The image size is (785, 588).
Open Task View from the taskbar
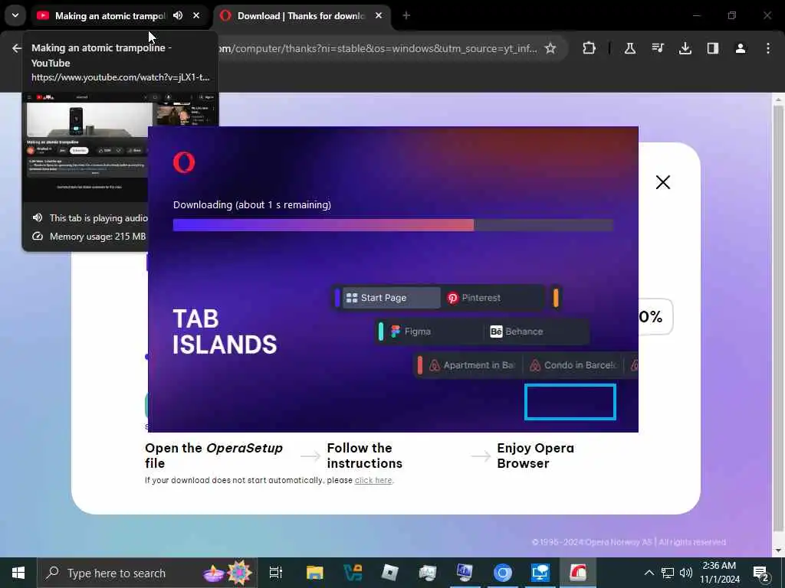click(276, 573)
